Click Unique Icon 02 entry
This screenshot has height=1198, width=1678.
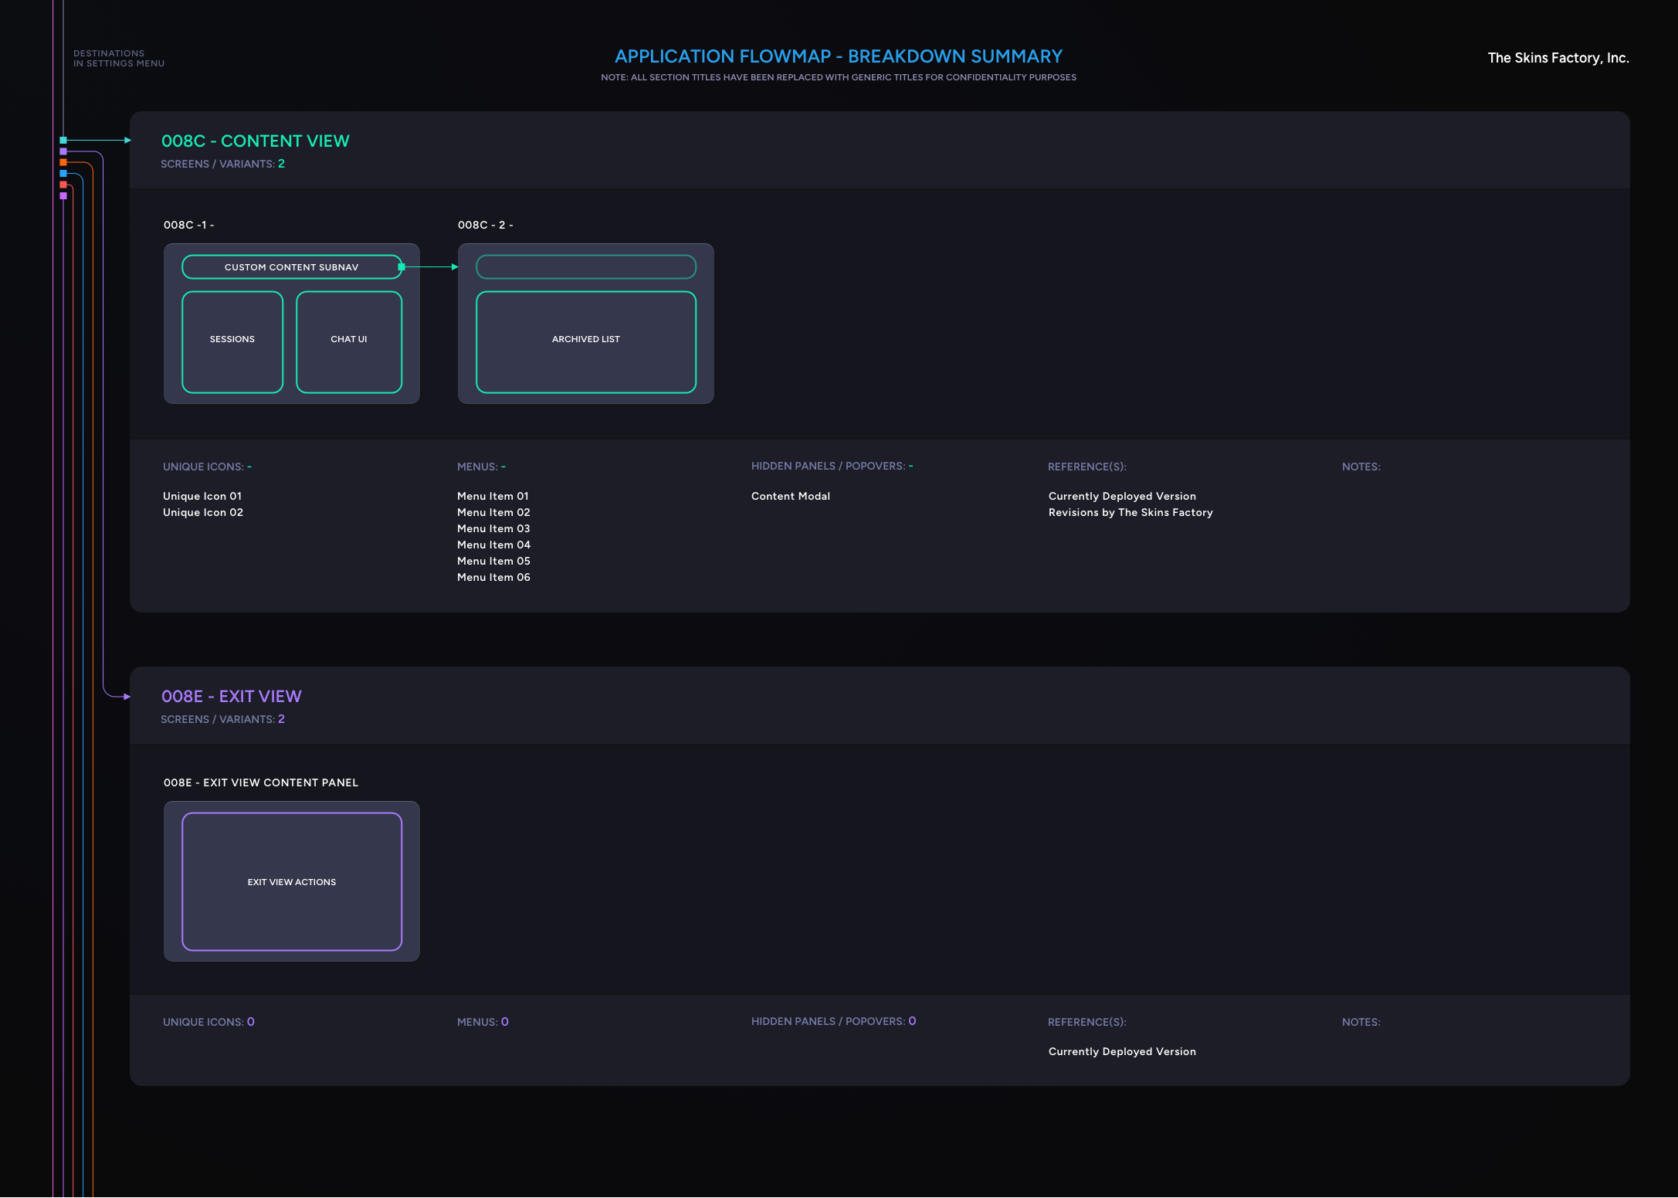(203, 512)
